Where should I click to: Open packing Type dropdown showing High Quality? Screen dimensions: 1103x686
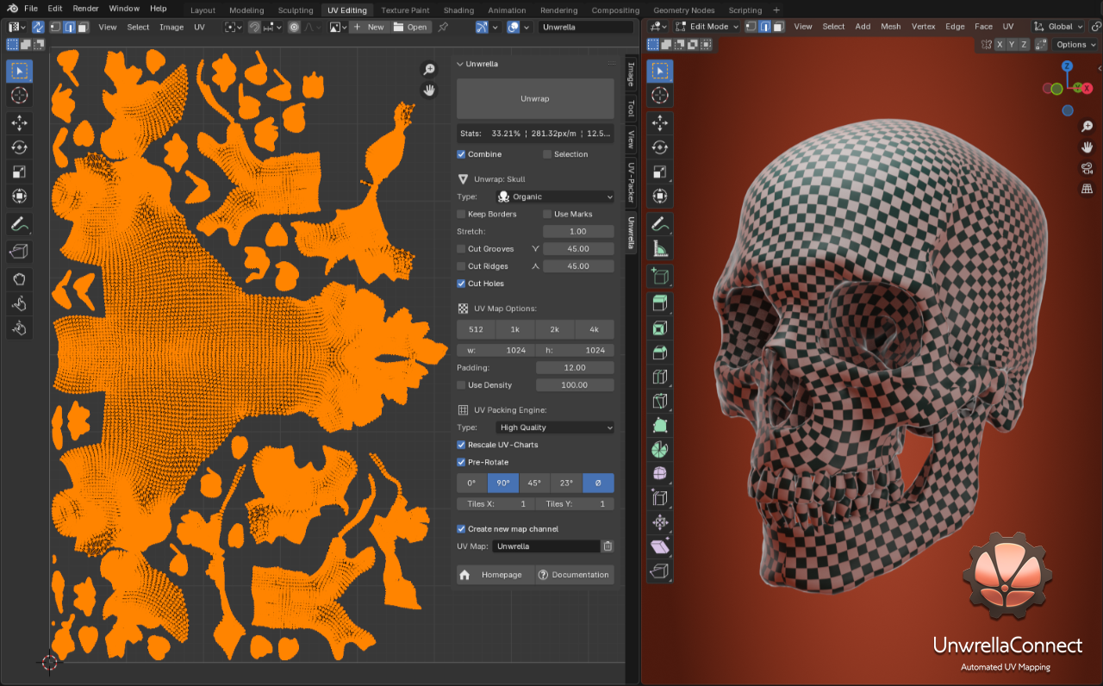[x=555, y=427]
